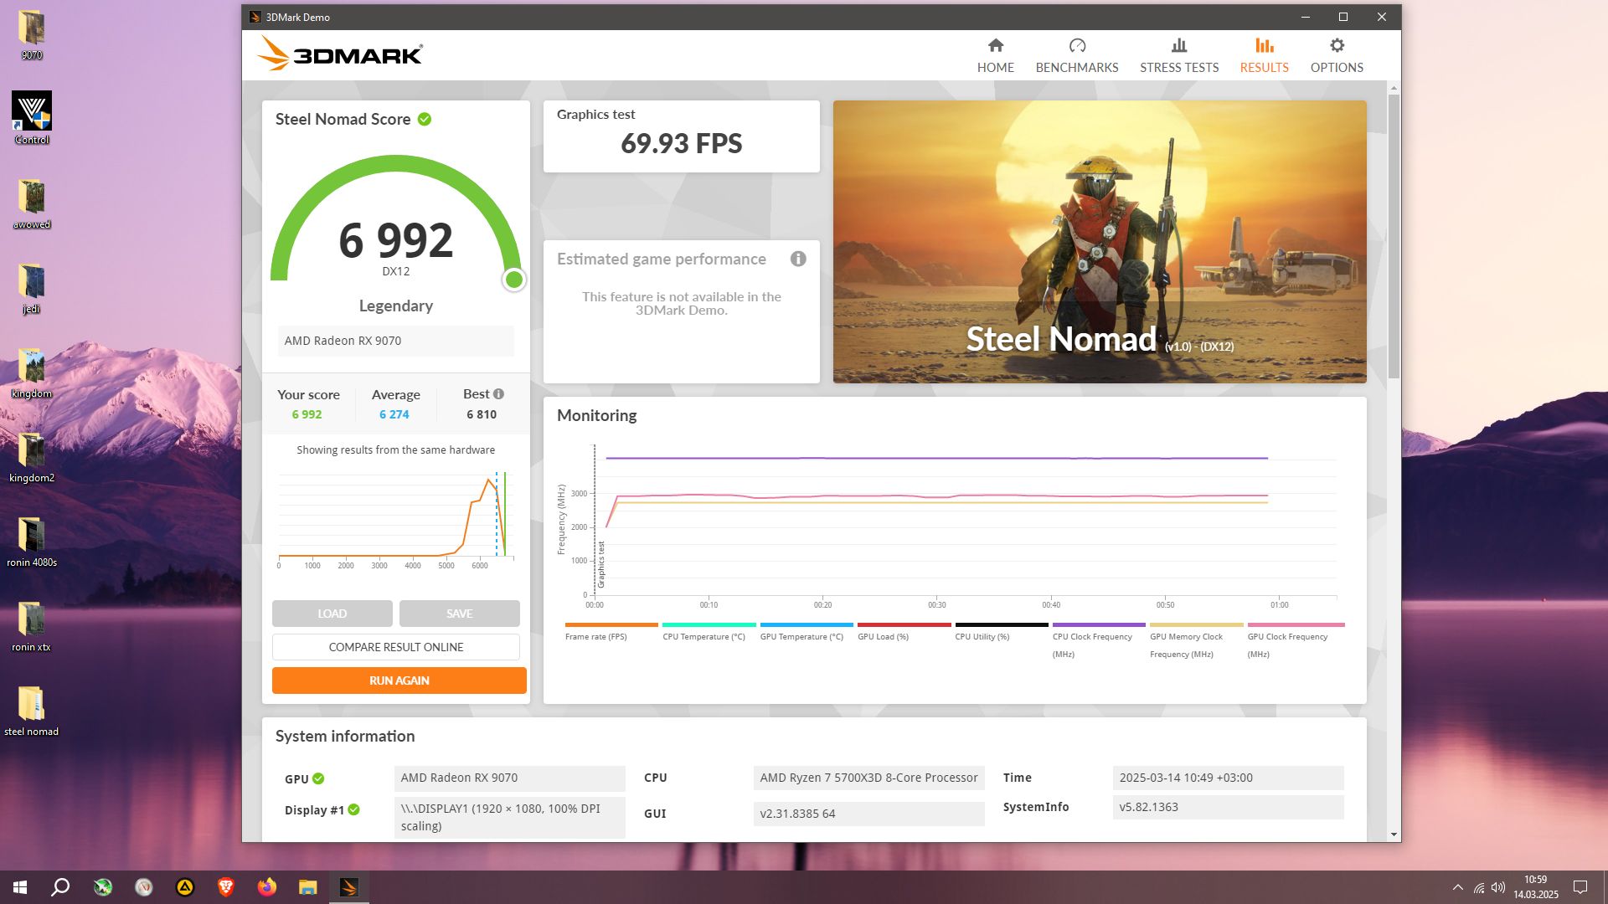1608x904 pixels.
Task: Click the RUN AGAIN button
Action: pyautogui.click(x=399, y=681)
